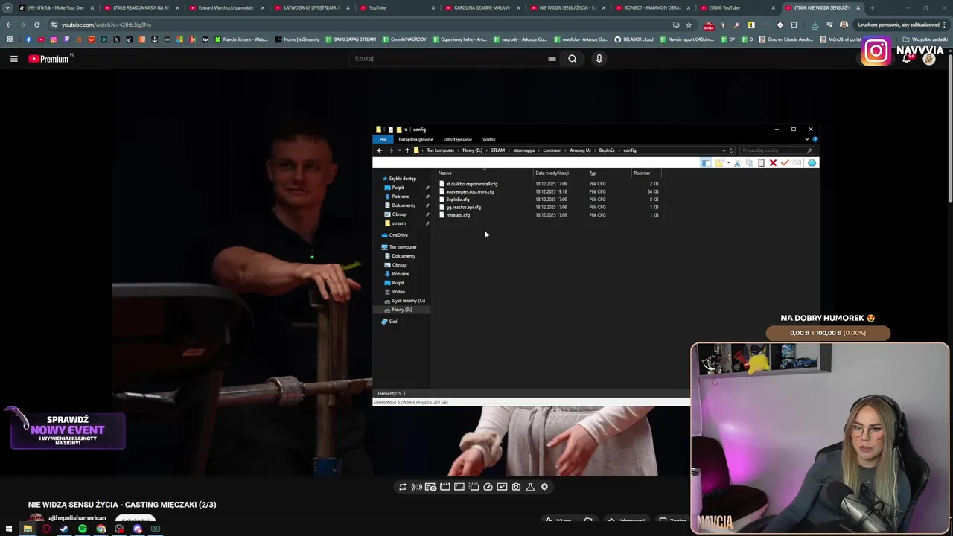
Task: Focus the 'Przeszukaj config' search field
Action: [x=776, y=150]
